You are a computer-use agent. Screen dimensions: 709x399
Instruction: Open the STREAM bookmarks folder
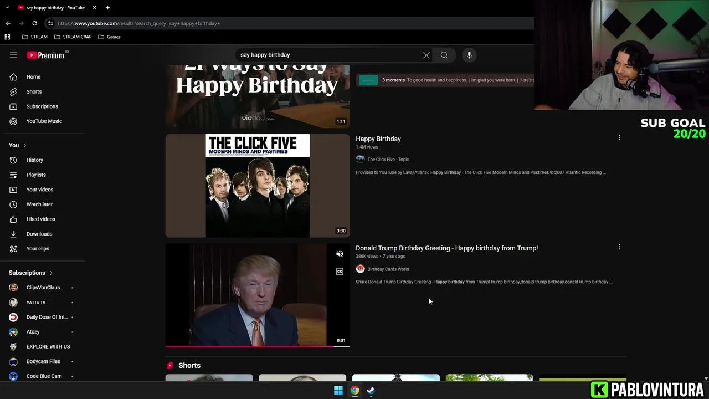point(35,37)
